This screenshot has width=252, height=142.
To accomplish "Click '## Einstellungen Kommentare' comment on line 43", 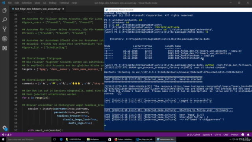I will (x=42, y=80).
